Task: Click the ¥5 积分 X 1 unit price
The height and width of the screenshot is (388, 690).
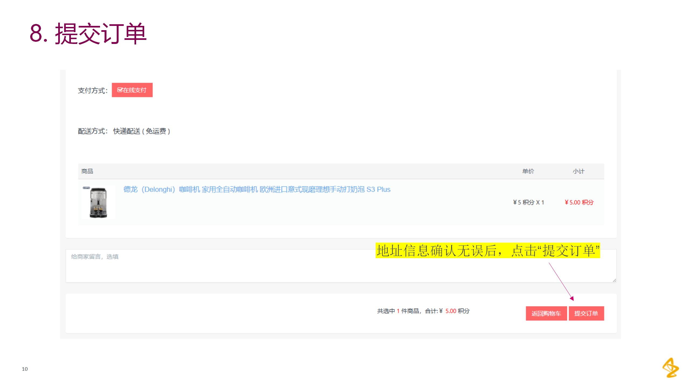Action: pyautogui.click(x=528, y=202)
